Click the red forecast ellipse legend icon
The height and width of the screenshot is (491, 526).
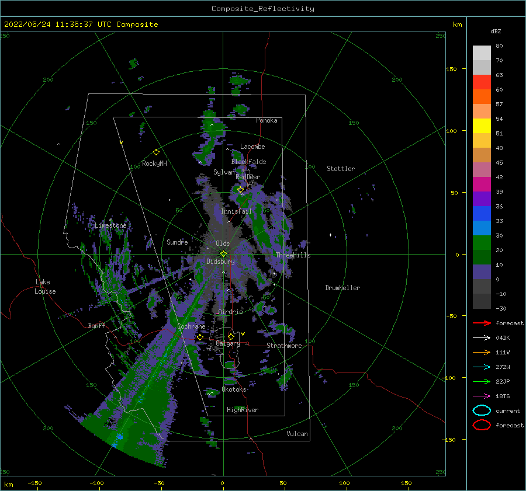tap(482, 425)
